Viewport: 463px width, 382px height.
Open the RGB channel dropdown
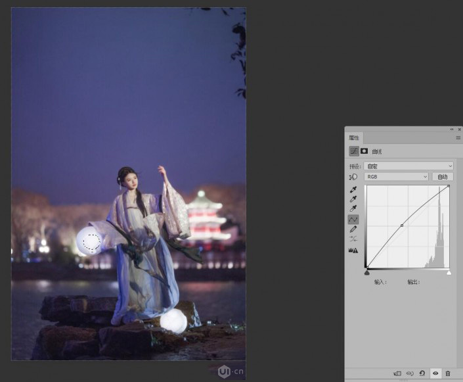pos(396,177)
